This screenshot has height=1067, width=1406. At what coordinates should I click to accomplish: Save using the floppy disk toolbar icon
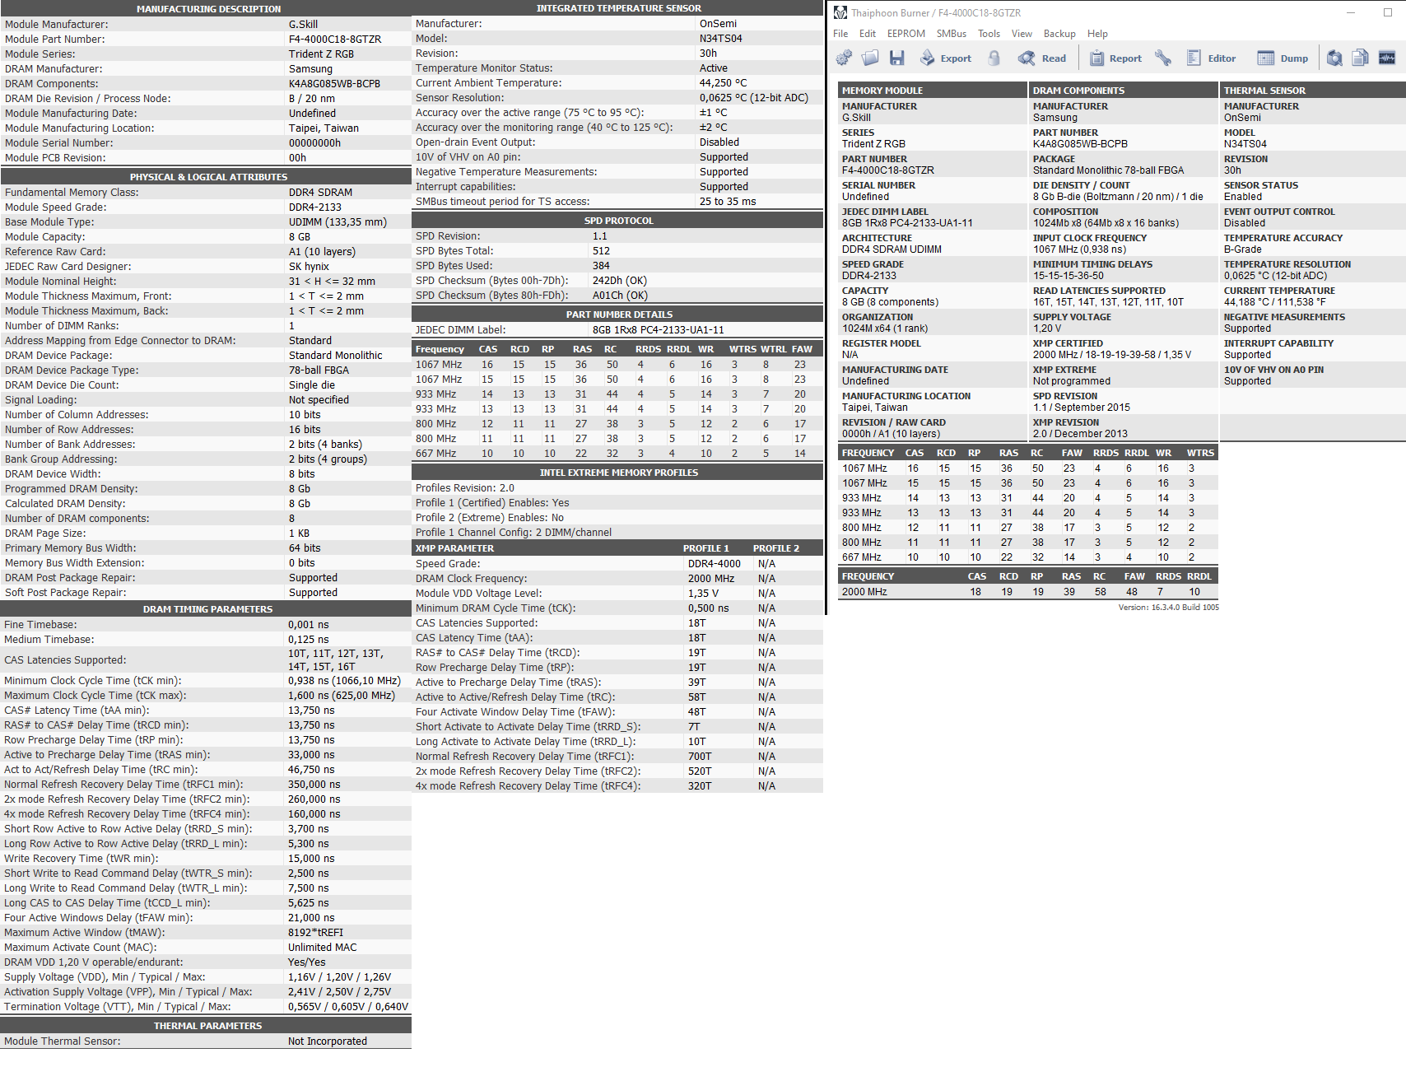(897, 58)
